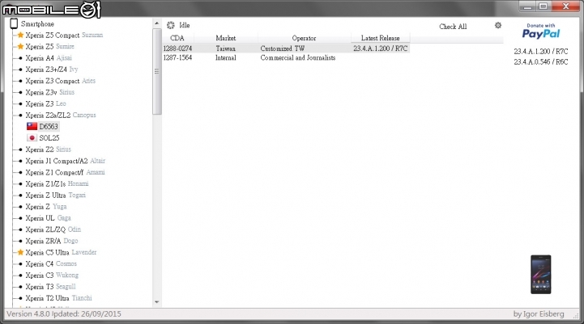The width and height of the screenshot is (584, 324).
Task: Expand Xperia Z2 Sirius node
Action: point(48,149)
